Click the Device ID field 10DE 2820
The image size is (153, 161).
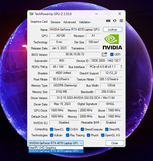pos(106,61)
